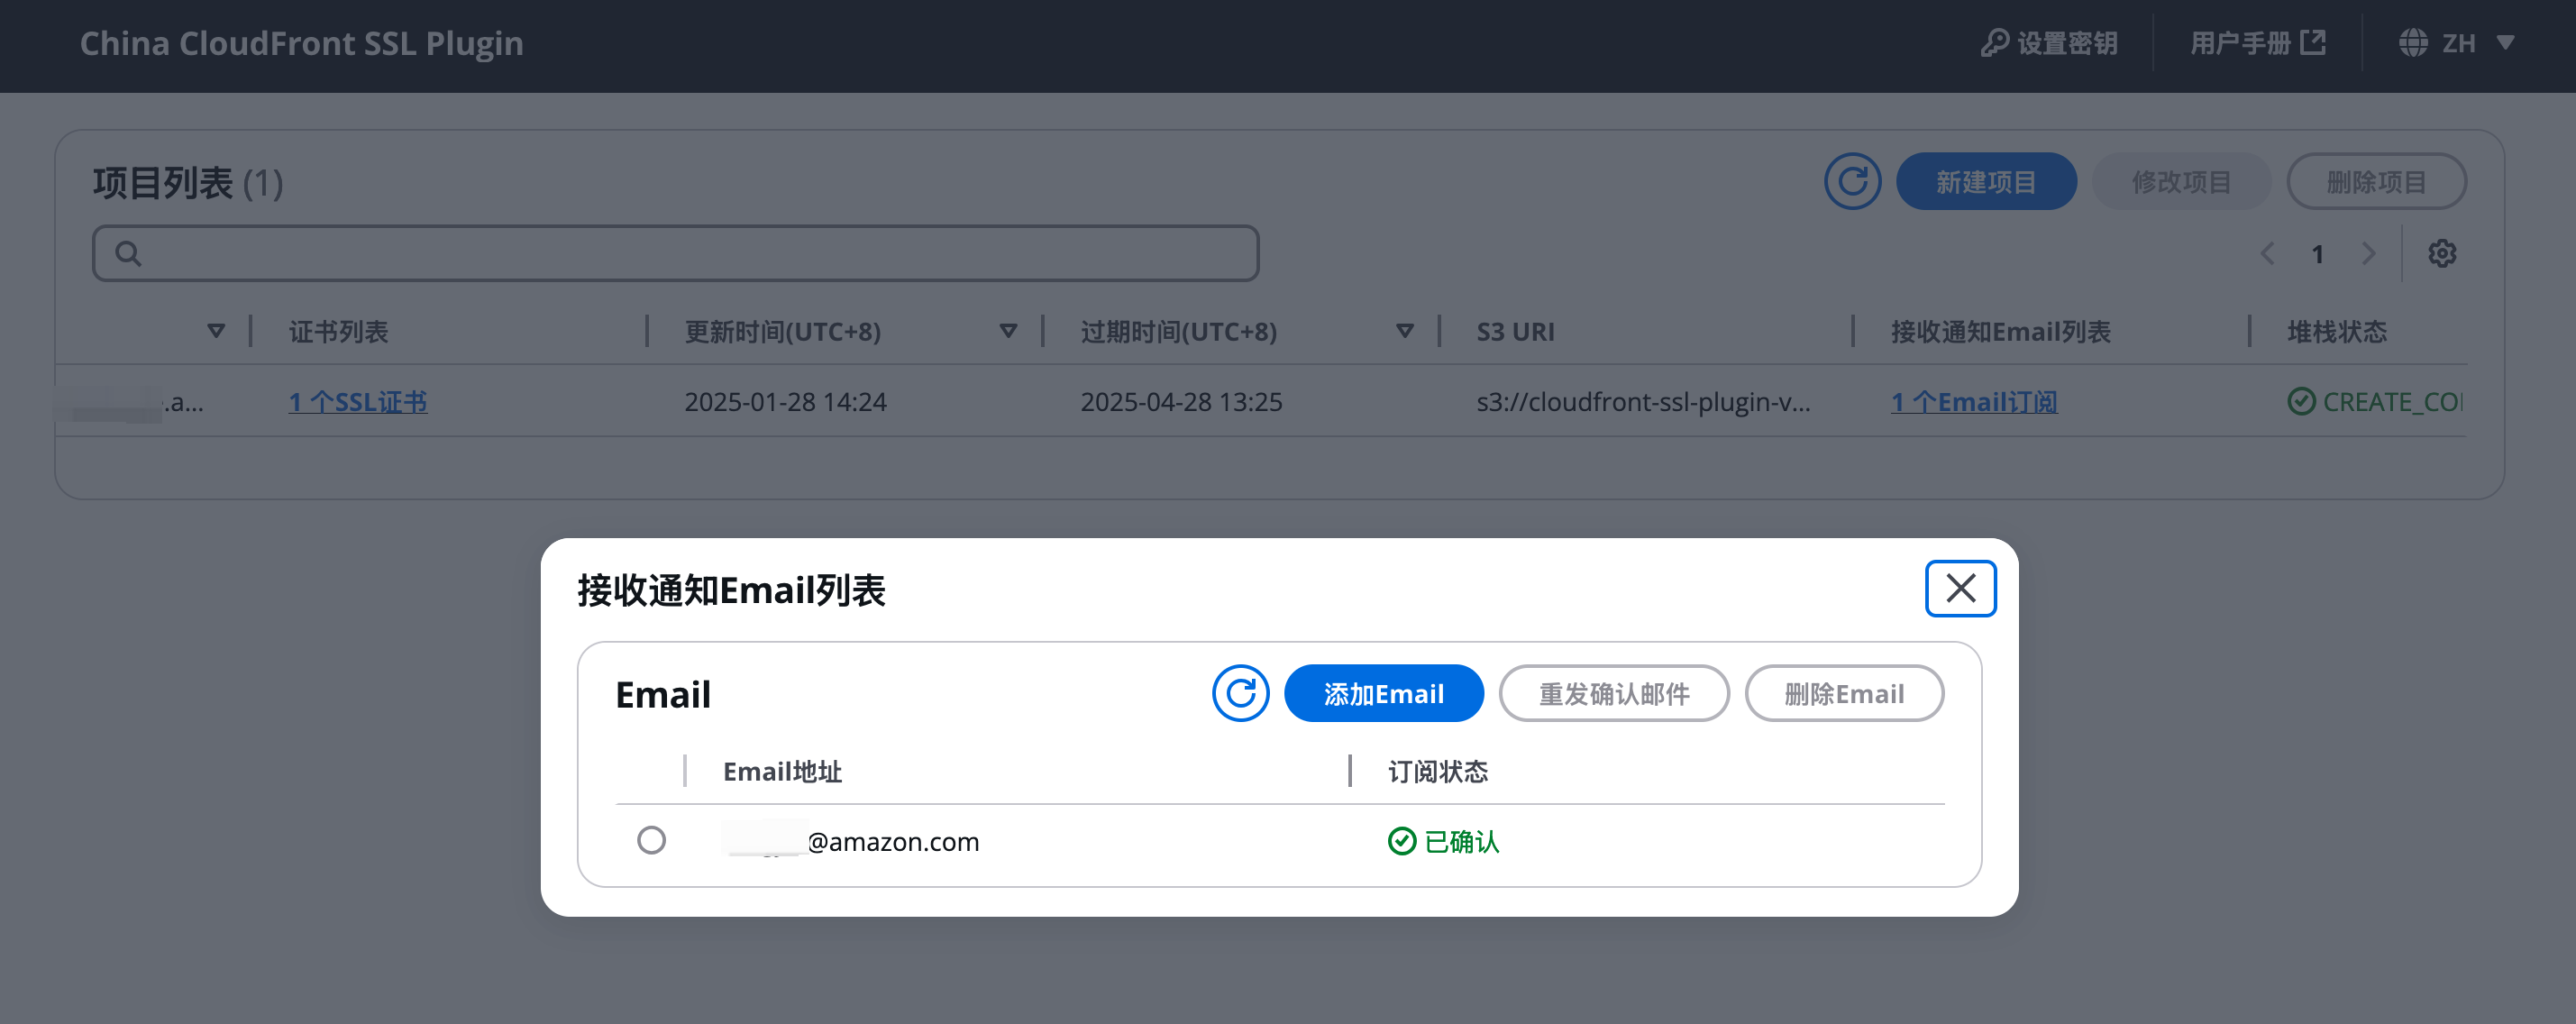Sort by 过期时间(UTC+8) arrow

[1405, 331]
